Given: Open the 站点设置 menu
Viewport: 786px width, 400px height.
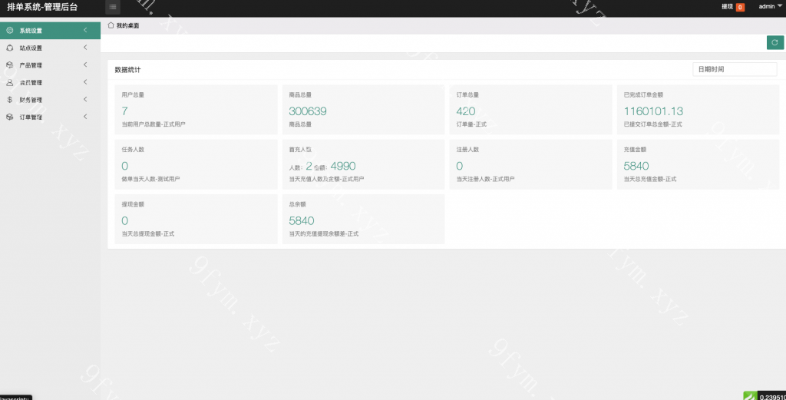Looking at the screenshot, I should (x=50, y=48).
